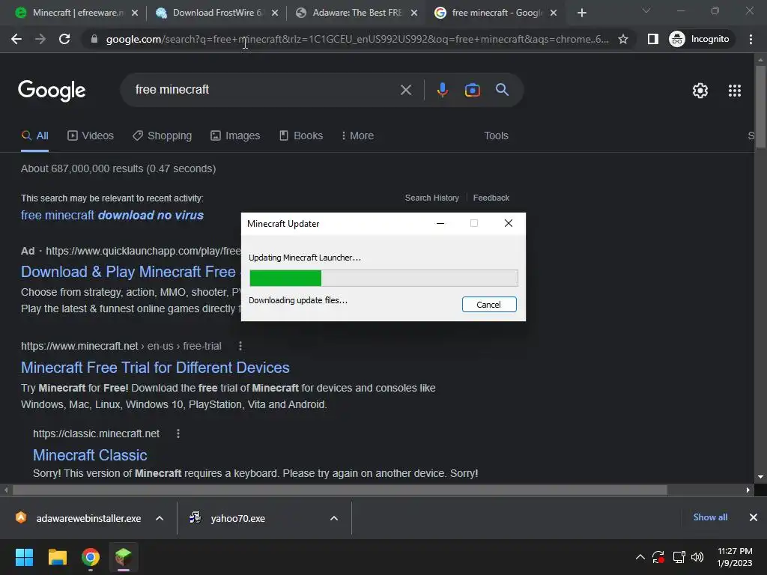
Task: Switch to Minecraft efreeware tab
Action: tap(77, 13)
